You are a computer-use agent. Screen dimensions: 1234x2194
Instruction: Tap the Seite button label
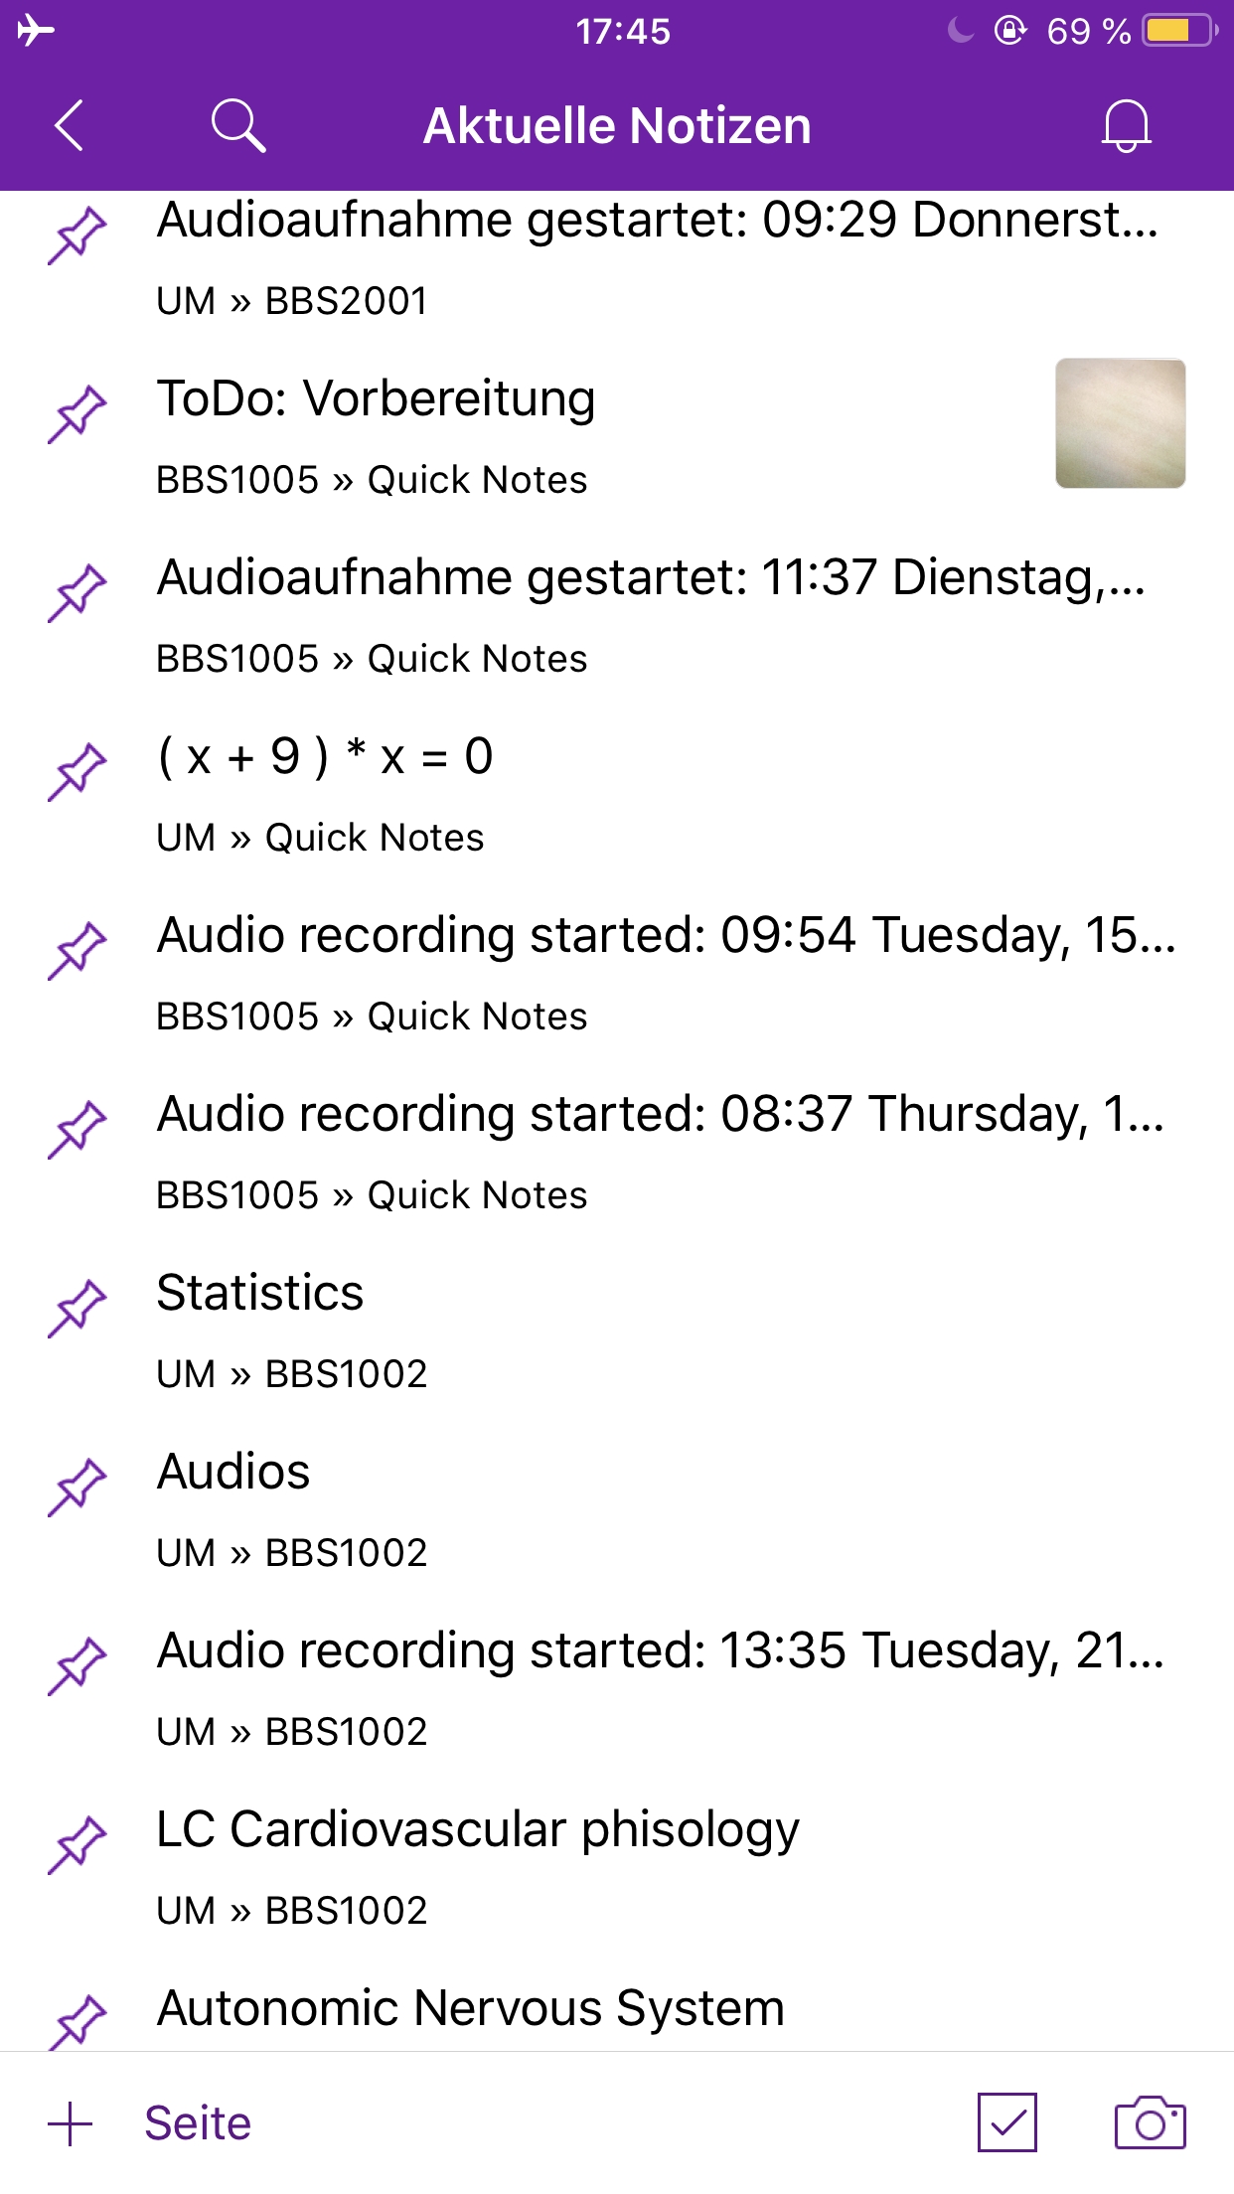tap(198, 2123)
